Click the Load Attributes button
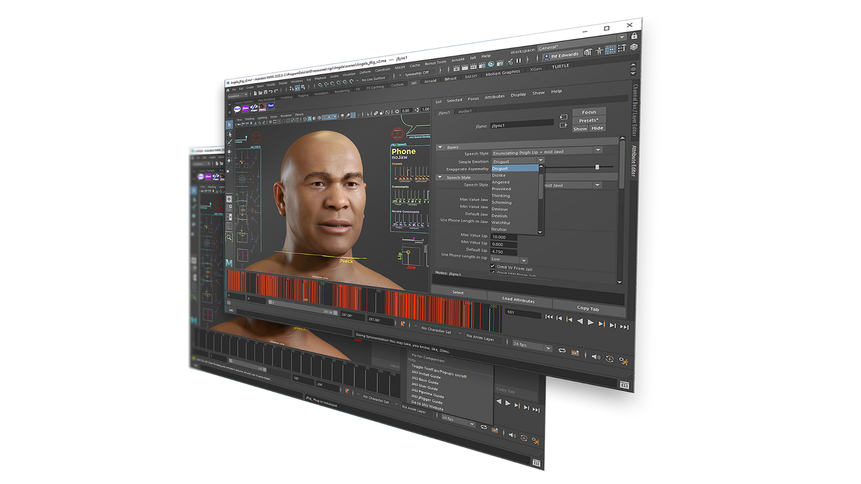This screenshot has width=861, height=484. click(x=518, y=300)
